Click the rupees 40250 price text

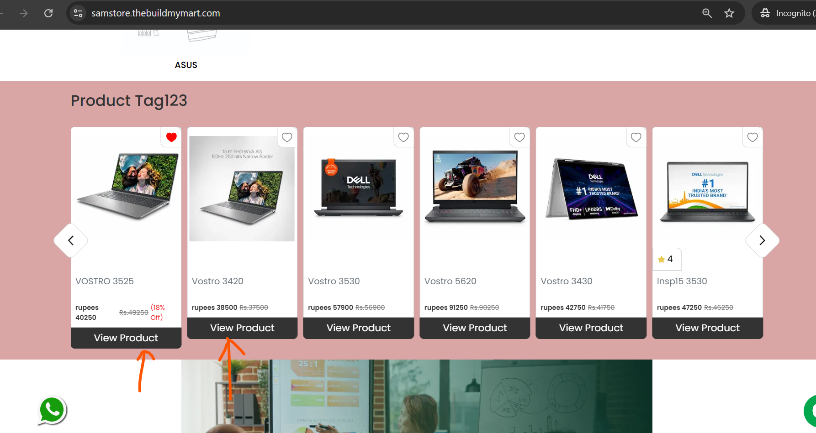tap(87, 313)
